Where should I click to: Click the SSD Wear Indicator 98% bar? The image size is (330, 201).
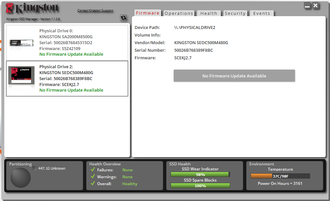click(x=200, y=175)
